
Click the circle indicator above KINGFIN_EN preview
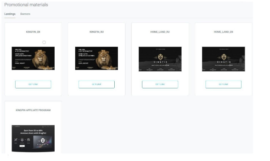(44, 42)
